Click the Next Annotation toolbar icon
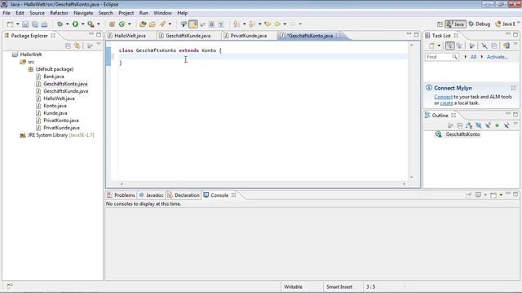 tap(237, 24)
